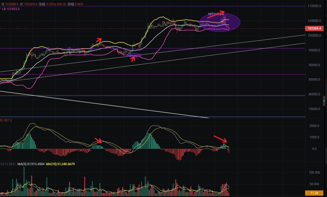Click the MA(10):31,340.6679 volume label
This screenshot has width=327, height=197.
[x=60, y=164]
